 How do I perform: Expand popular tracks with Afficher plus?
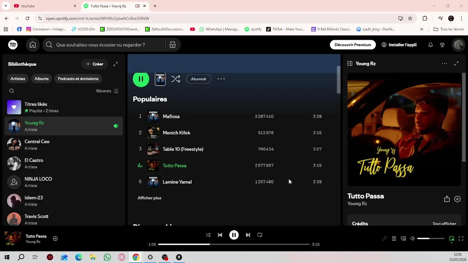[149, 198]
